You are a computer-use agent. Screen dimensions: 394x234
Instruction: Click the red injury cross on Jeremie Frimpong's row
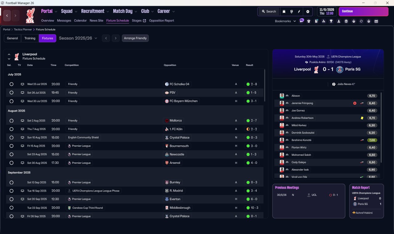click(355, 103)
